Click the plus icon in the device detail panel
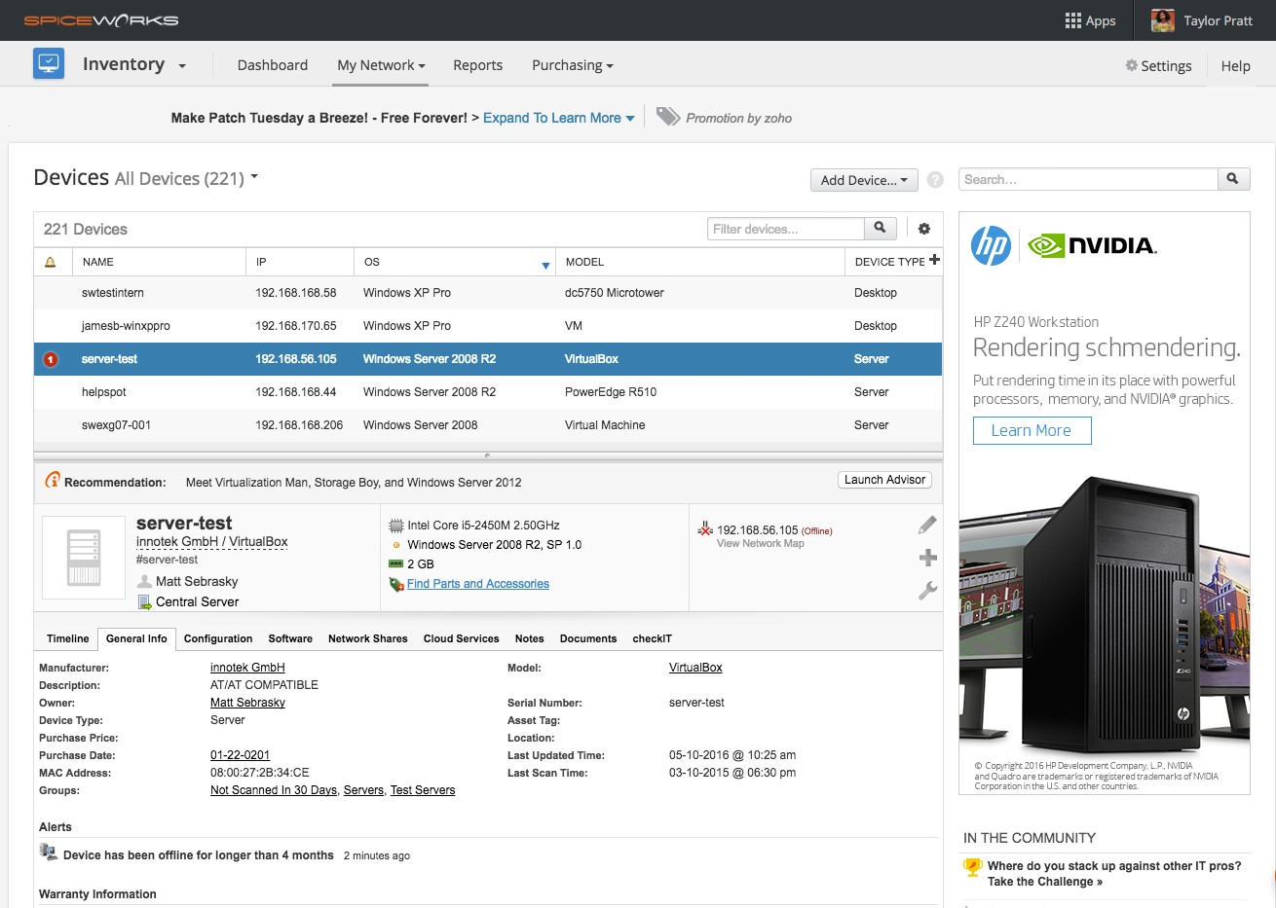 [x=927, y=557]
